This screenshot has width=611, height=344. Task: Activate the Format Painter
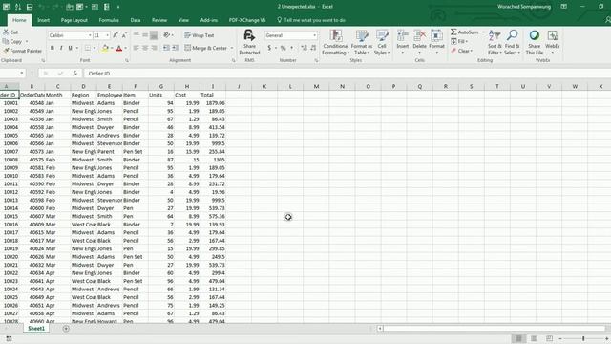click(x=22, y=51)
